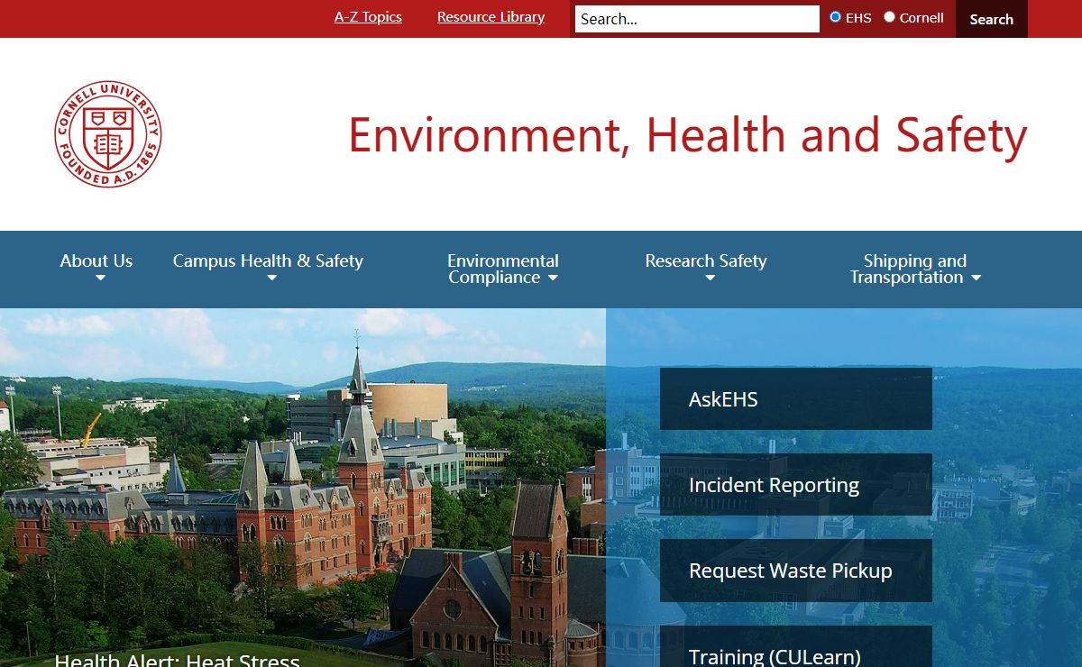Open the Shipping and Transportation menu
The height and width of the screenshot is (667, 1082).
[915, 269]
